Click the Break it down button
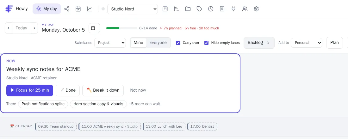The width and height of the screenshot is (348, 139). point(103,90)
